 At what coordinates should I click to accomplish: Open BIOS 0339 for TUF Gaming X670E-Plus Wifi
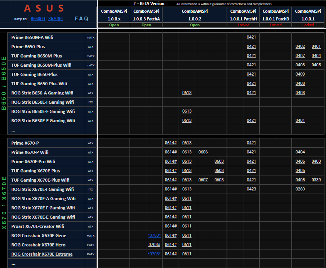(x=316, y=180)
